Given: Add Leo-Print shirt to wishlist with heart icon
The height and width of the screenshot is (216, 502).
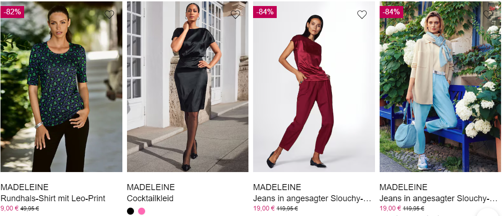Looking at the screenshot, I should [109, 14].
